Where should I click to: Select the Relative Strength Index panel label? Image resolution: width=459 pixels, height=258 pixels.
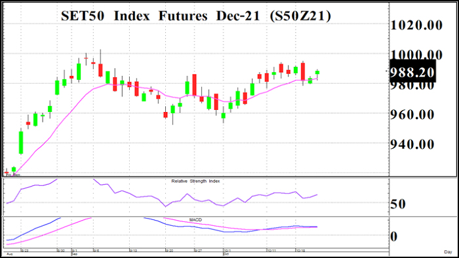click(x=195, y=181)
